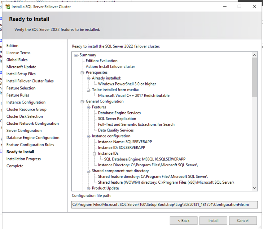263x229 pixels.
Task: Click the 'Product Update' tree label
Action: point(105,188)
